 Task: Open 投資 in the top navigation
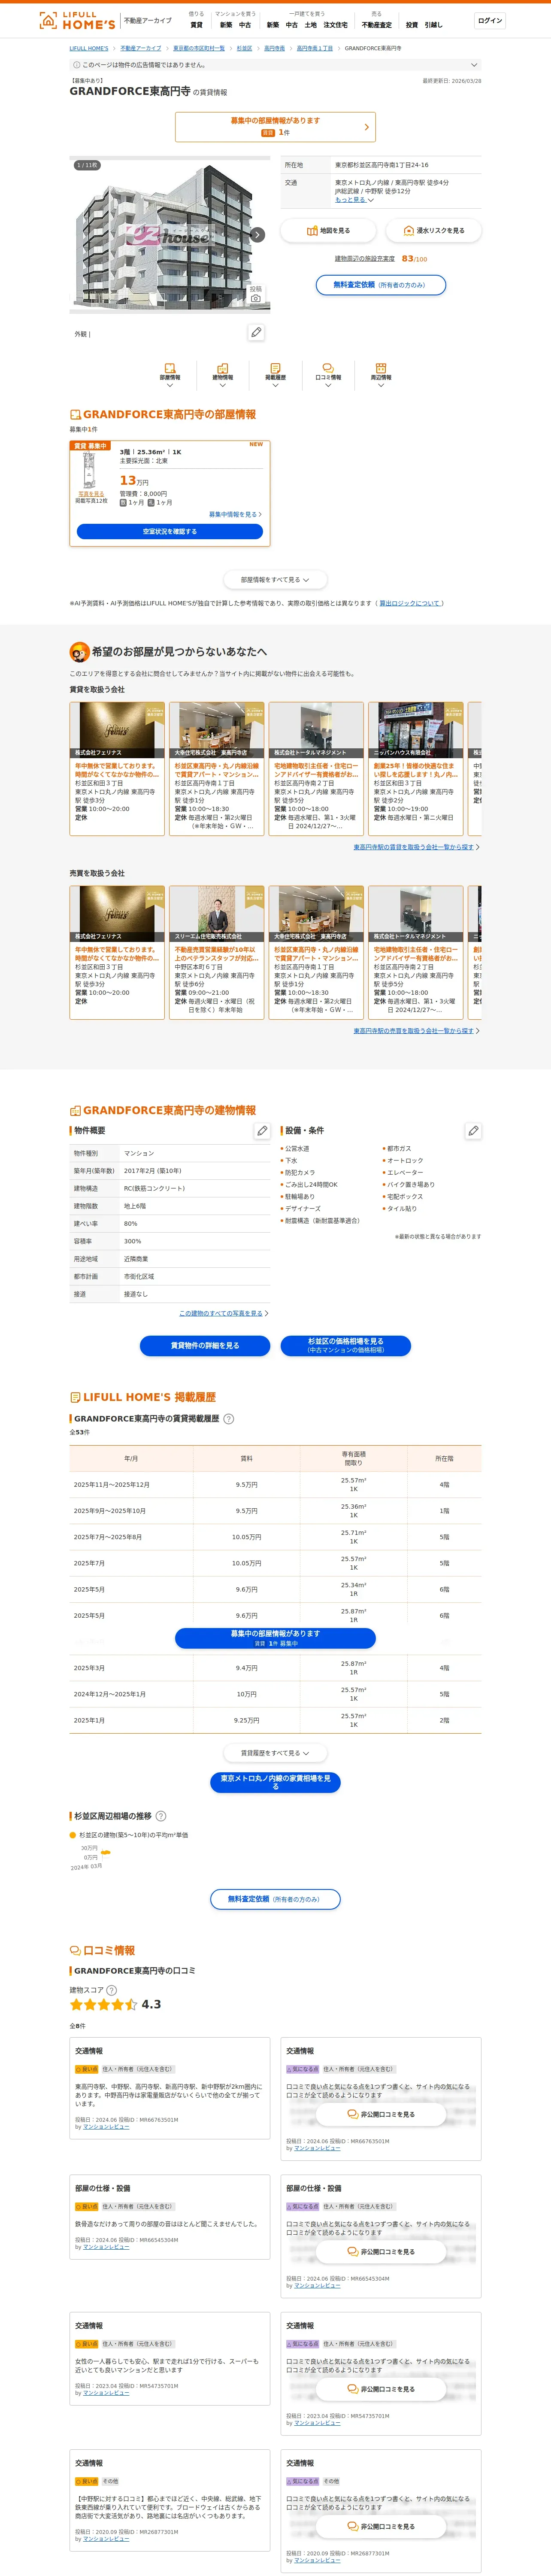tap(412, 25)
